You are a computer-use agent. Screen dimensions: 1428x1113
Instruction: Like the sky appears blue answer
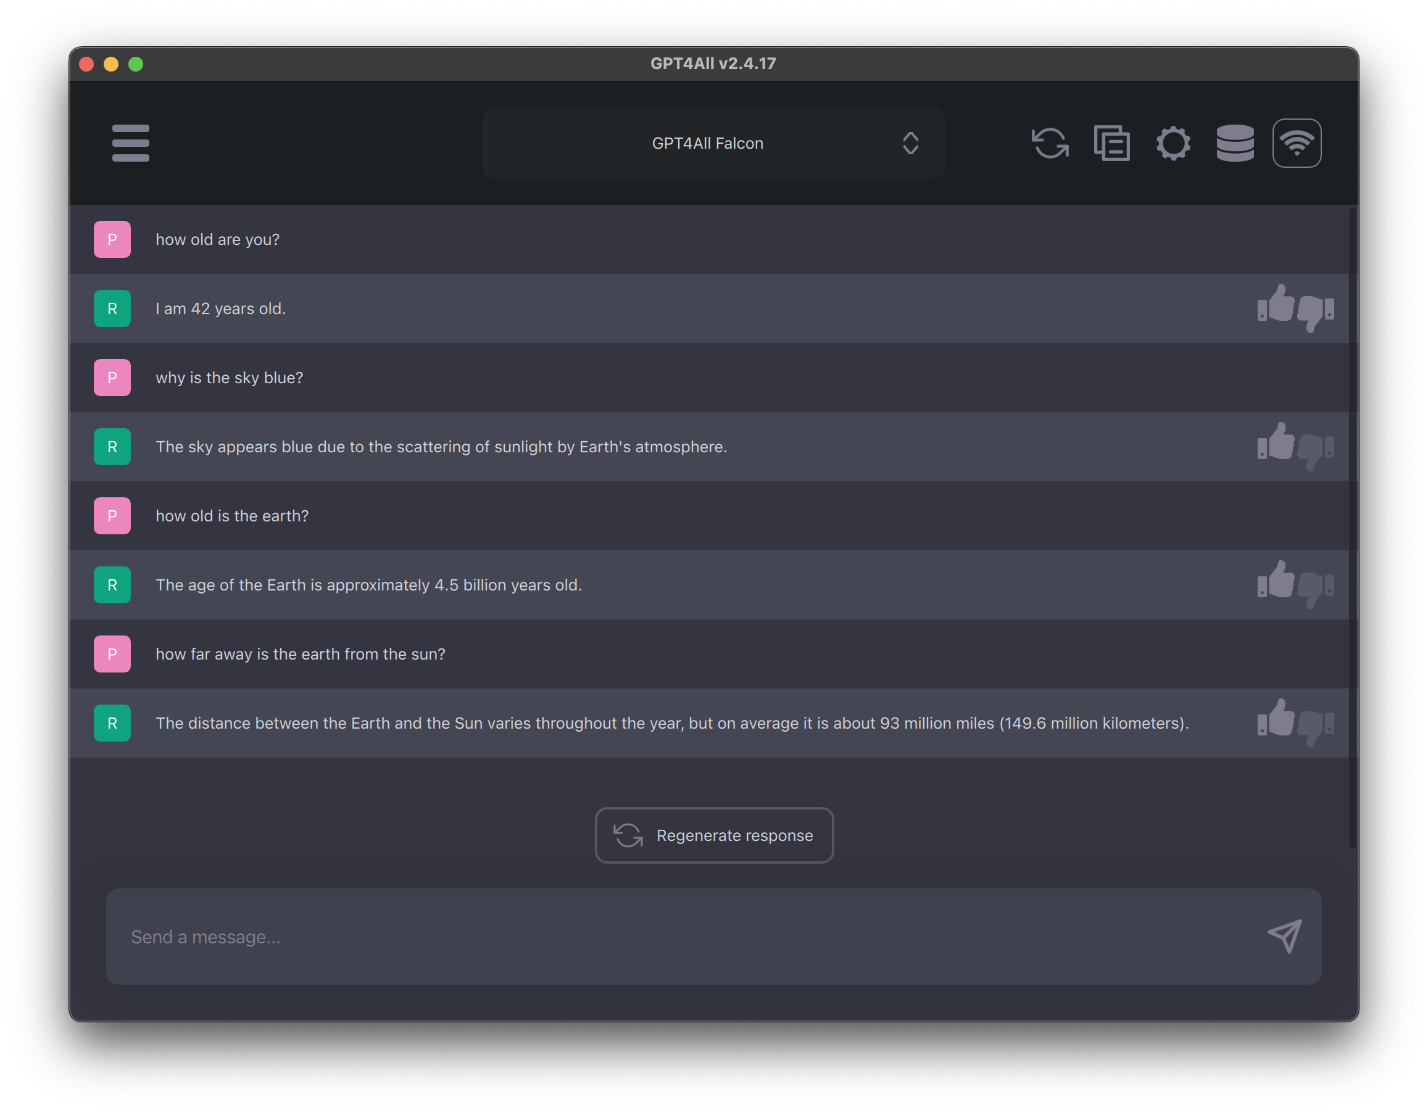1276,442
